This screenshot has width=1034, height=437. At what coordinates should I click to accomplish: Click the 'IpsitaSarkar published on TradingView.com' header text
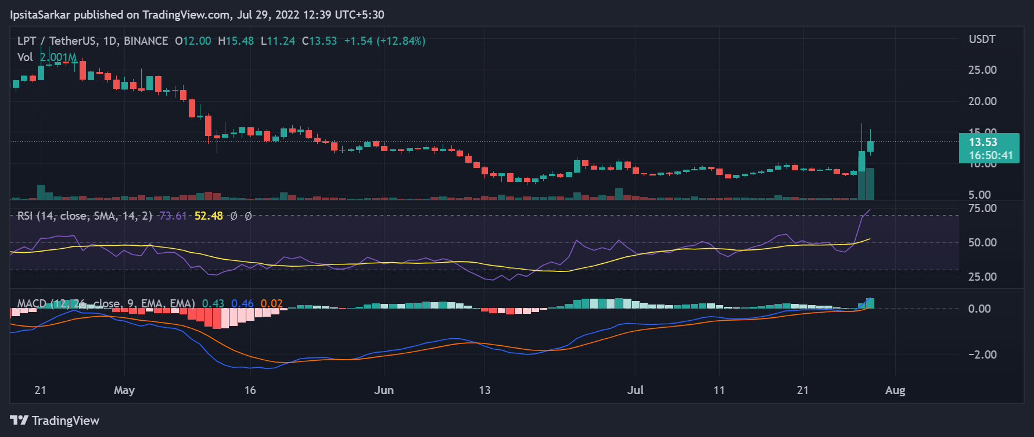[120, 15]
